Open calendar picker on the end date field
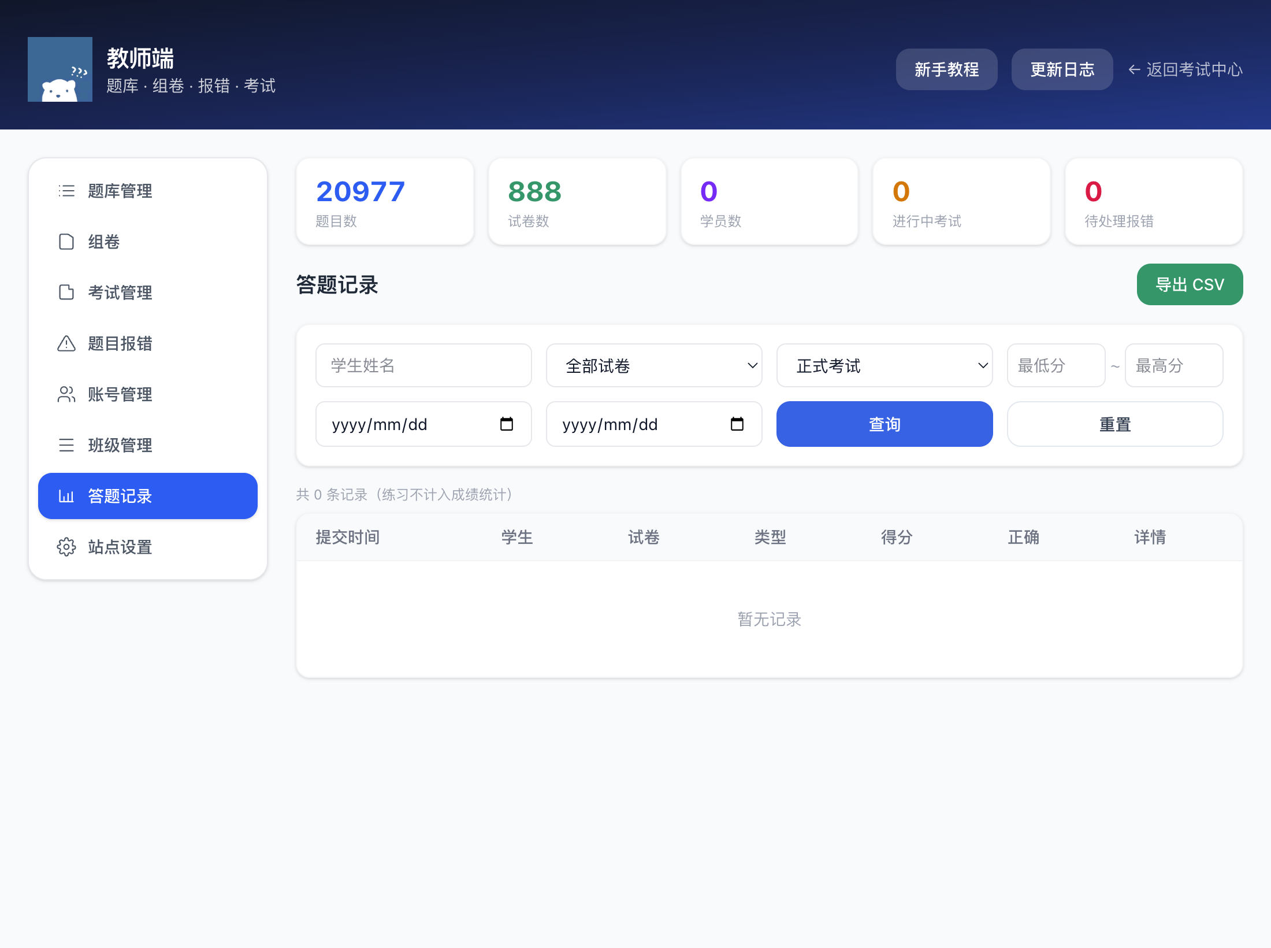This screenshot has width=1271, height=948. tap(737, 424)
